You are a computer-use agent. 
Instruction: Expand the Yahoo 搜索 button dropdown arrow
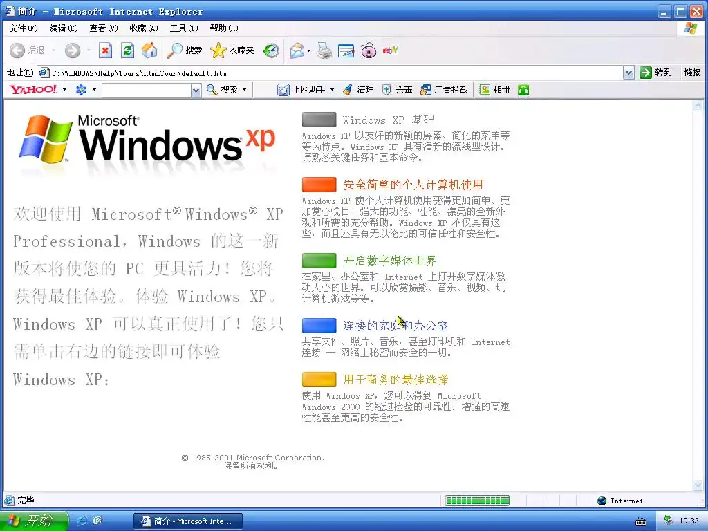(x=244, y=89)
